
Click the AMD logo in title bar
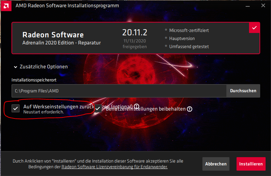[6, 6]
